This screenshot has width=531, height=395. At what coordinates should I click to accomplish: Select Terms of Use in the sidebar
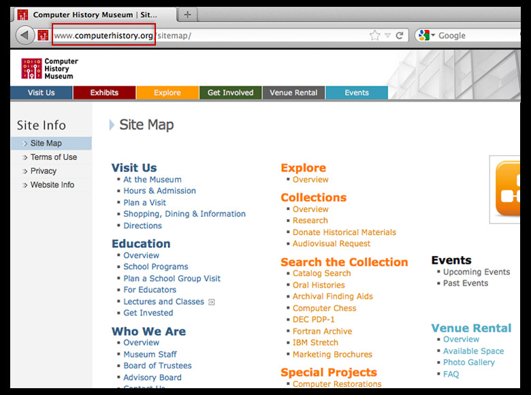pos(54,157)
